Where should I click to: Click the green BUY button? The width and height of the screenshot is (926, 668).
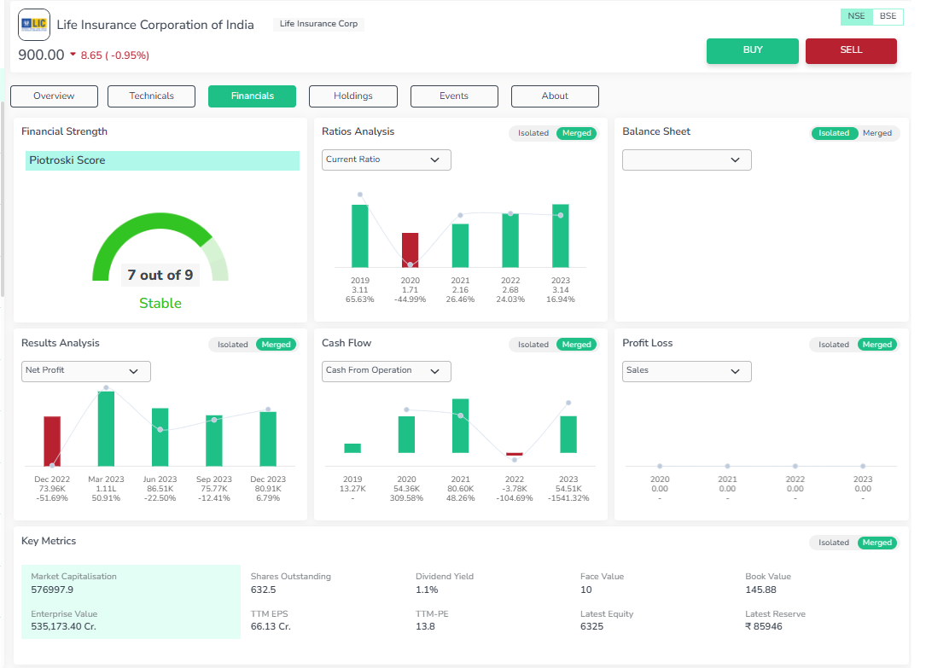pyautogui.click(x=753, y=50)
